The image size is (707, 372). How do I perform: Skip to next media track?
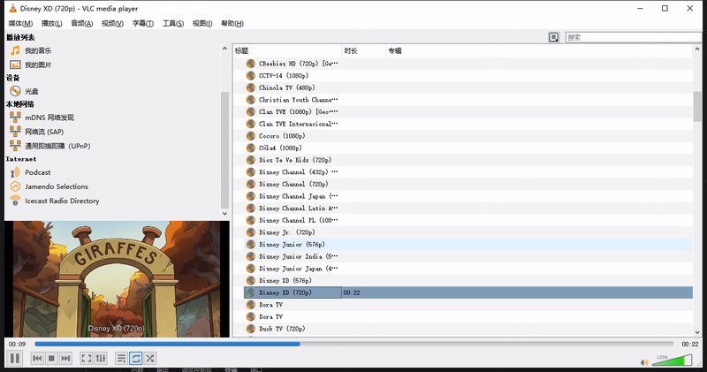[x=65, y=358]
